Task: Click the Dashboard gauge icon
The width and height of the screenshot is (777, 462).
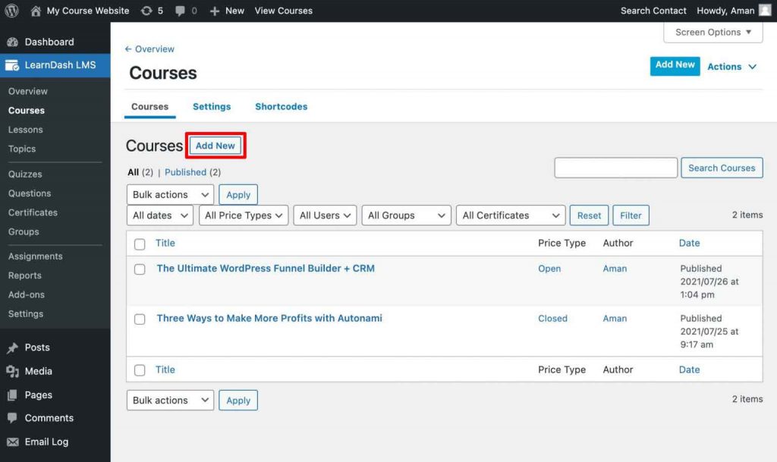Action: 12,42
